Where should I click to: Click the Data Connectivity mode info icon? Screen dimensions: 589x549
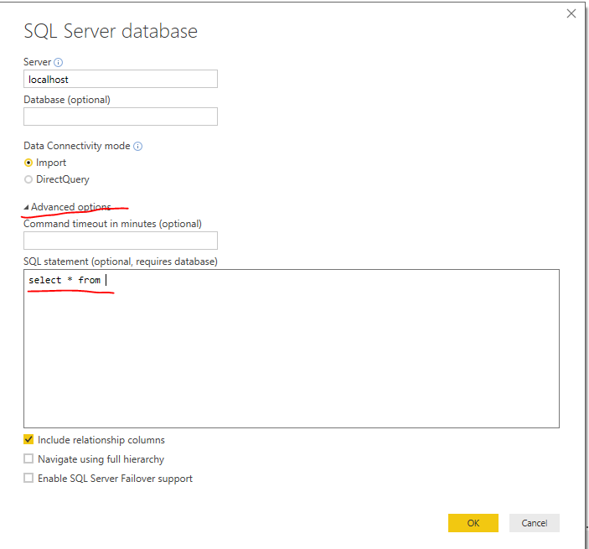click(138, 146)
